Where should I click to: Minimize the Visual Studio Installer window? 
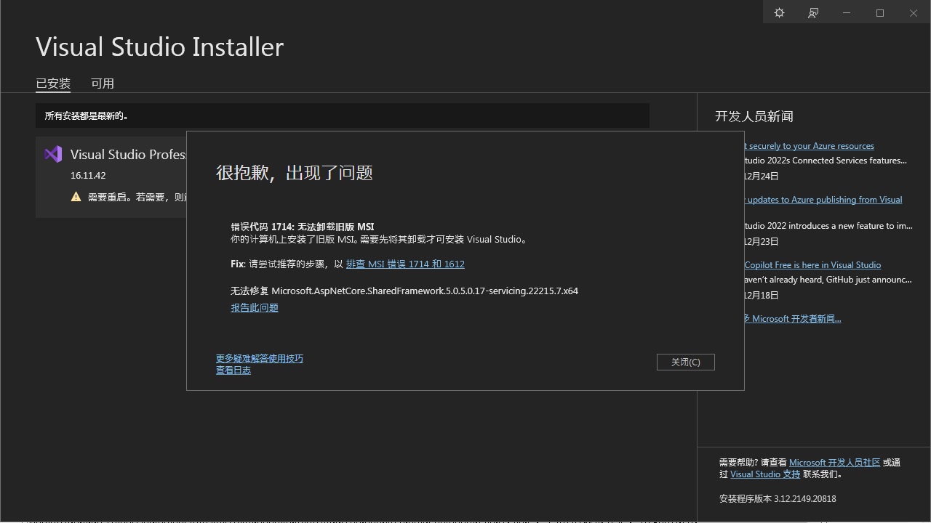tap(846, 12)
